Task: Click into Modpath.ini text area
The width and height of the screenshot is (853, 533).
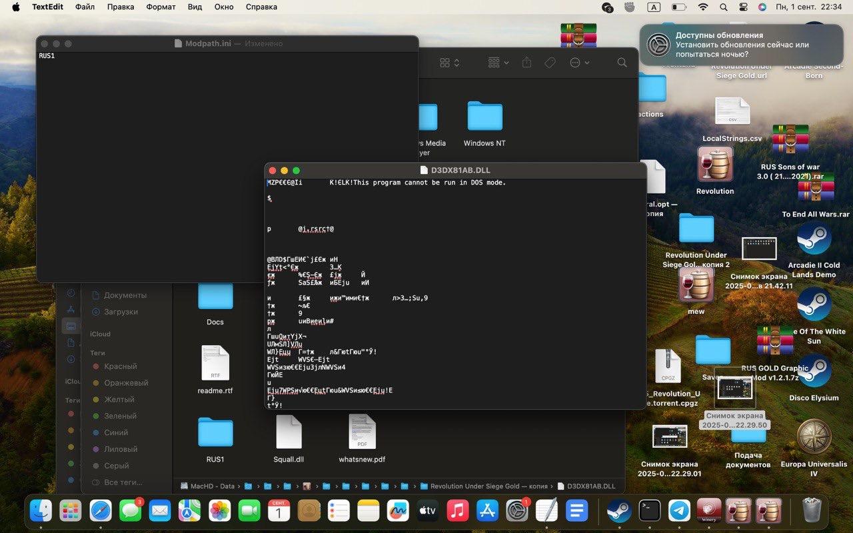Action: pyautogui.click(x=227, y=167)
